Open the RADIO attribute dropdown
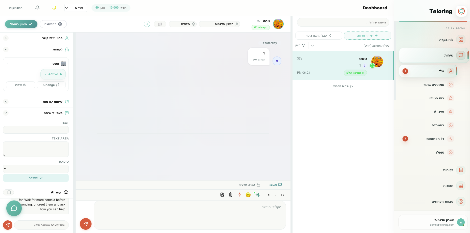470x233 pixels. [36, 169]
